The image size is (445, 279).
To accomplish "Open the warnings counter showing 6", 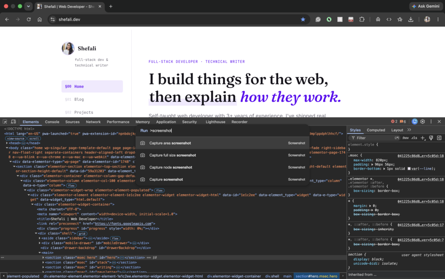I will tap(403, 122).
